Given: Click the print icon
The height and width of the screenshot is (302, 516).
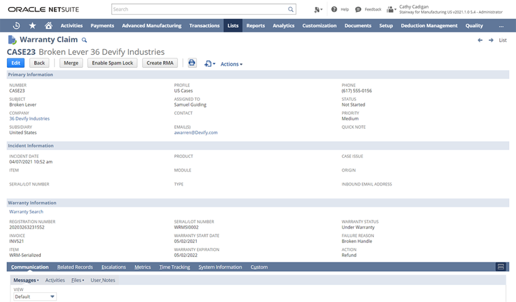Looking at the screenshot, I should [x=192, y=63].
